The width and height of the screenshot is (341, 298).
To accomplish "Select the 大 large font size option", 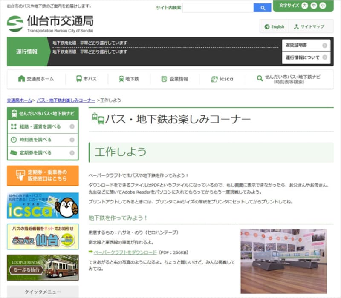I will click(305, 6).
